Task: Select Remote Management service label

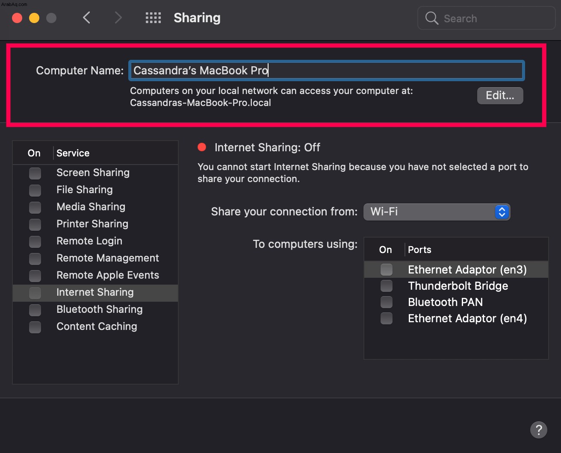Action: 108,258
